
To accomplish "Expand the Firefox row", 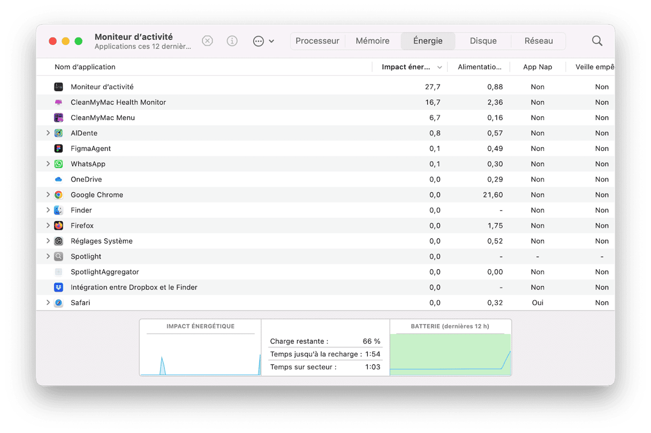I will [48, 226].
